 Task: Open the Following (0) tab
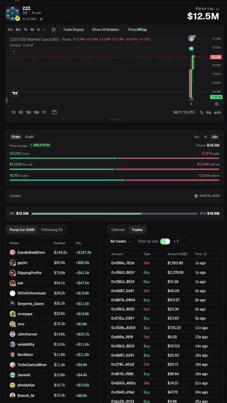pos(52,230)
